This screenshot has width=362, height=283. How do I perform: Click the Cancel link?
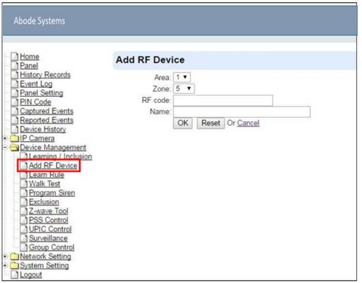248,123
